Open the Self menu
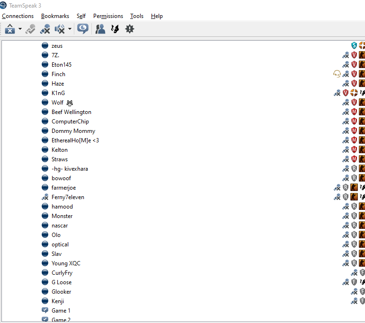The width and height of the screenshot is (365, 323). pos(81,16)
